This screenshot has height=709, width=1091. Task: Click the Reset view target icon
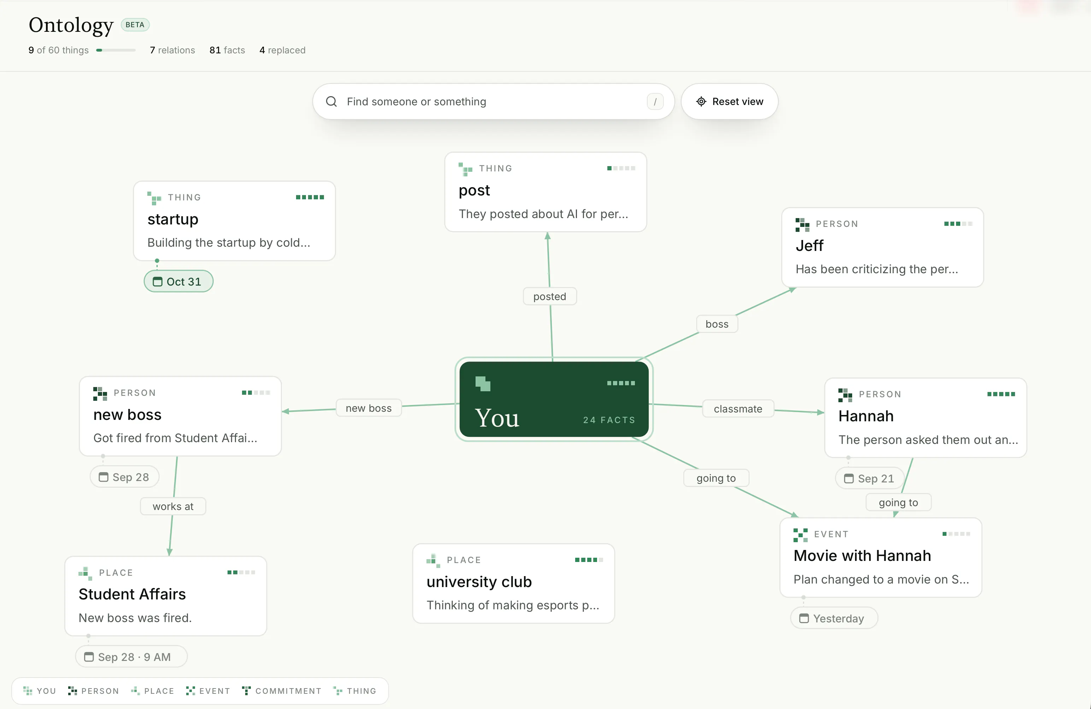pyautogui.click(x=701, y=101)
